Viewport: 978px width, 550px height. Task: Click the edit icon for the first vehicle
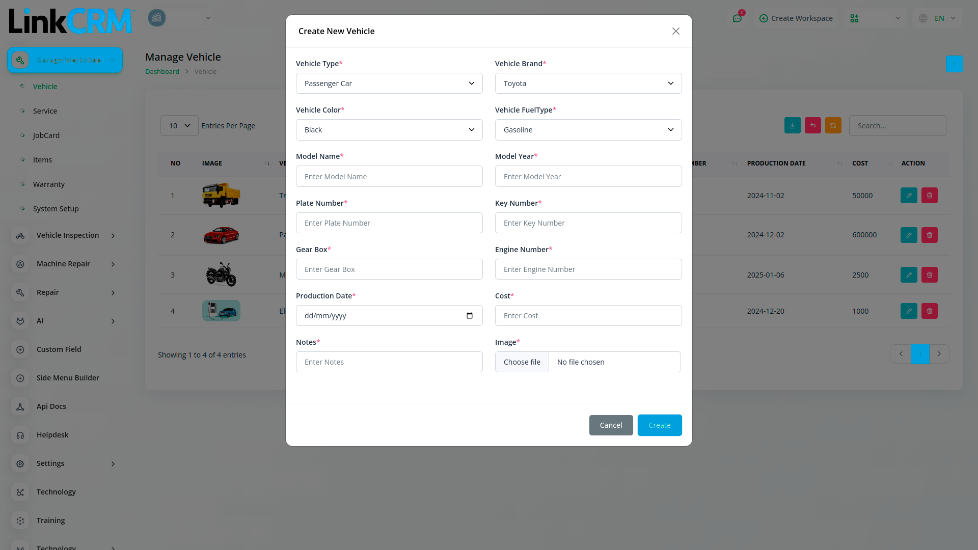tap(909, 196)
